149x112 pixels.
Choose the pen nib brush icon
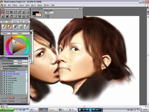click(x=26, y=27)
